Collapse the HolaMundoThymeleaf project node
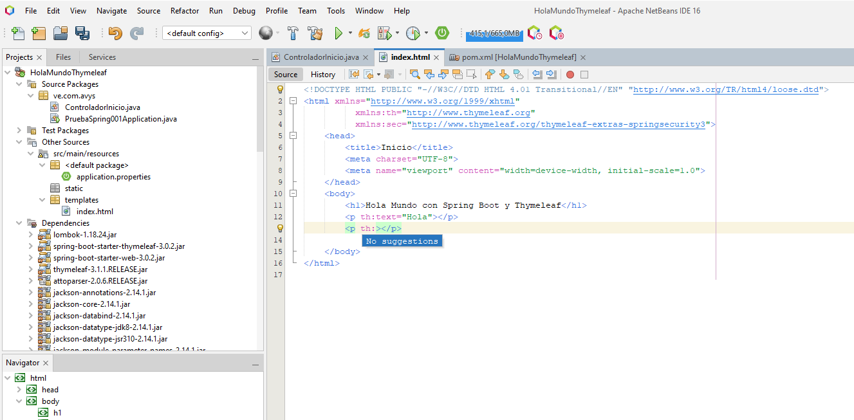Image resolution: width=854 pixels, height=420 pixels. (8, 73)
